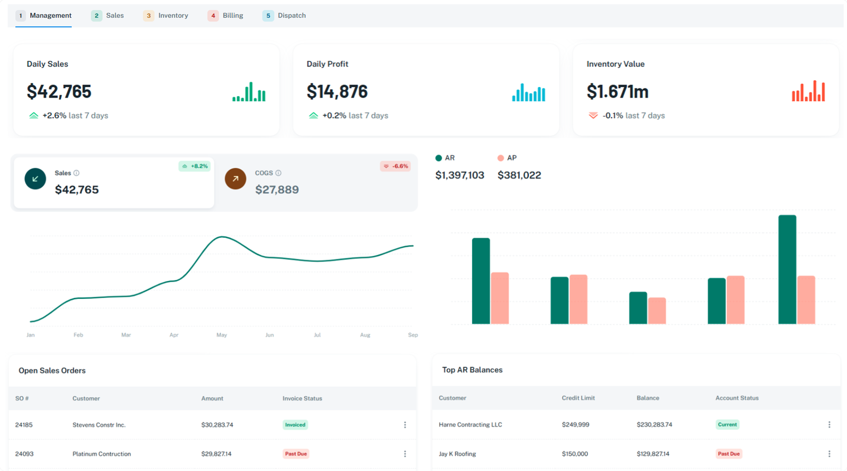Open options menu for Harne Contracting LLC

tap(829, 425)
